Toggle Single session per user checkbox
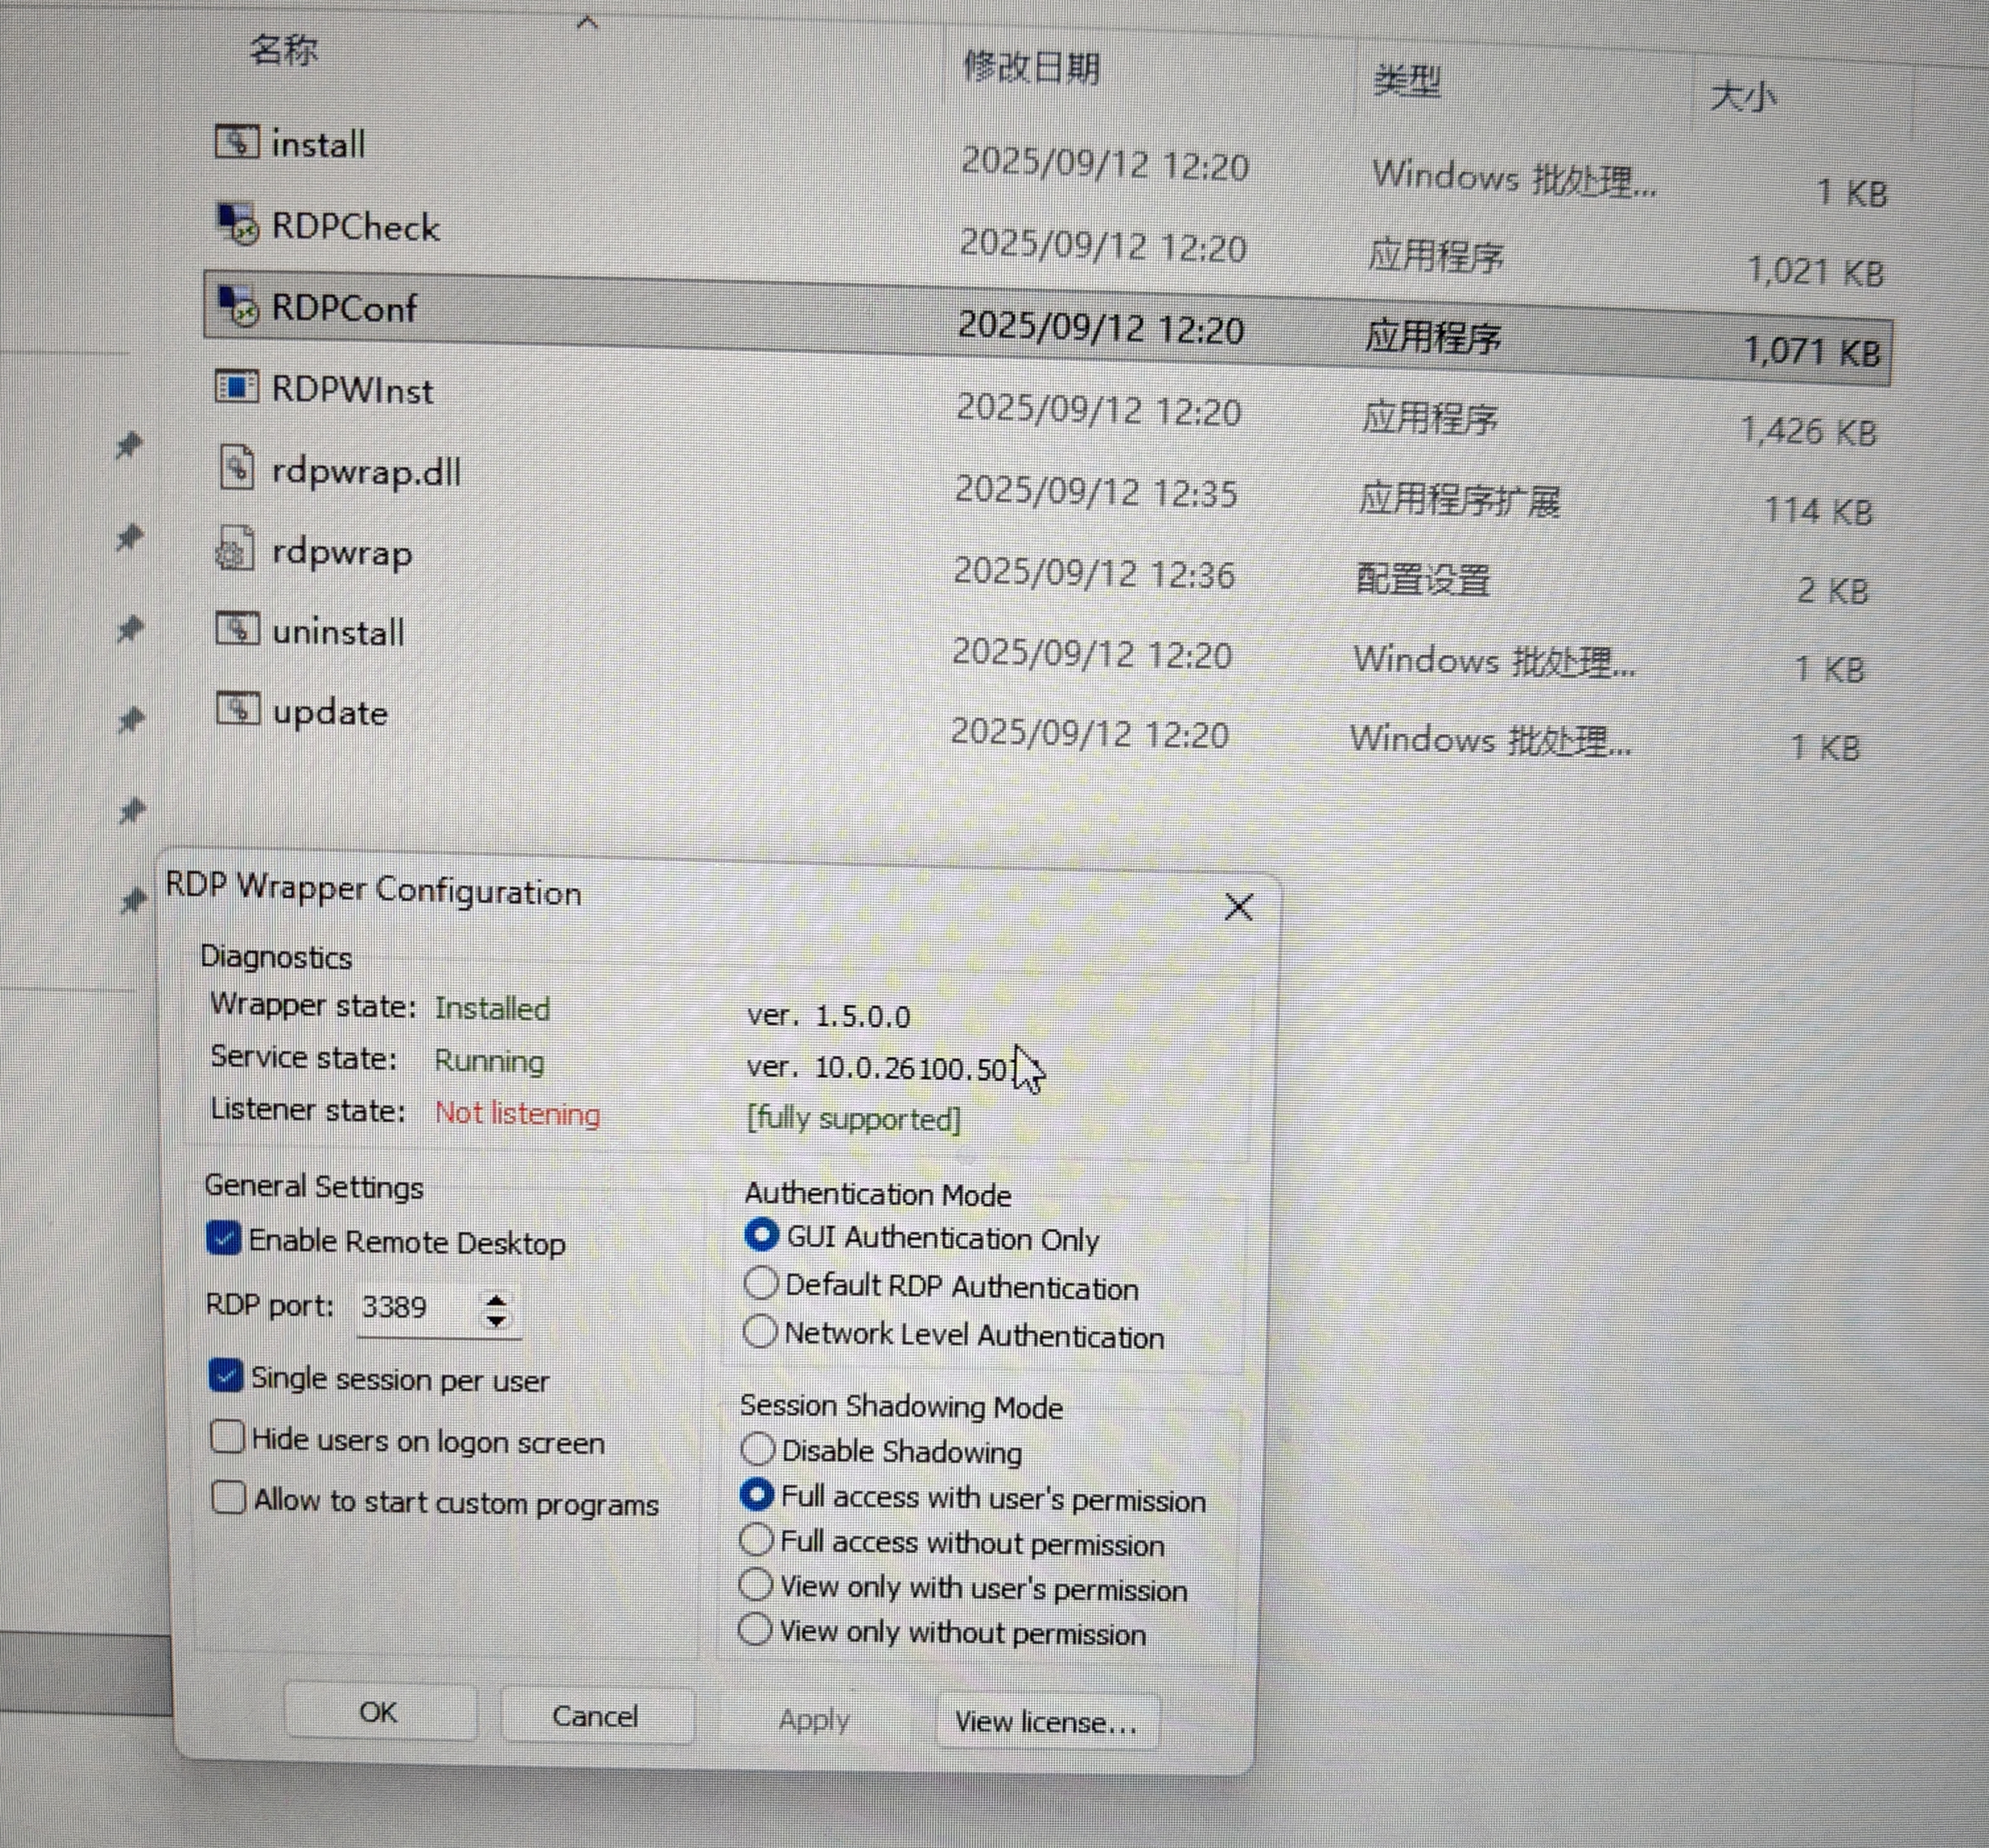 click(x=226, y=1376)
